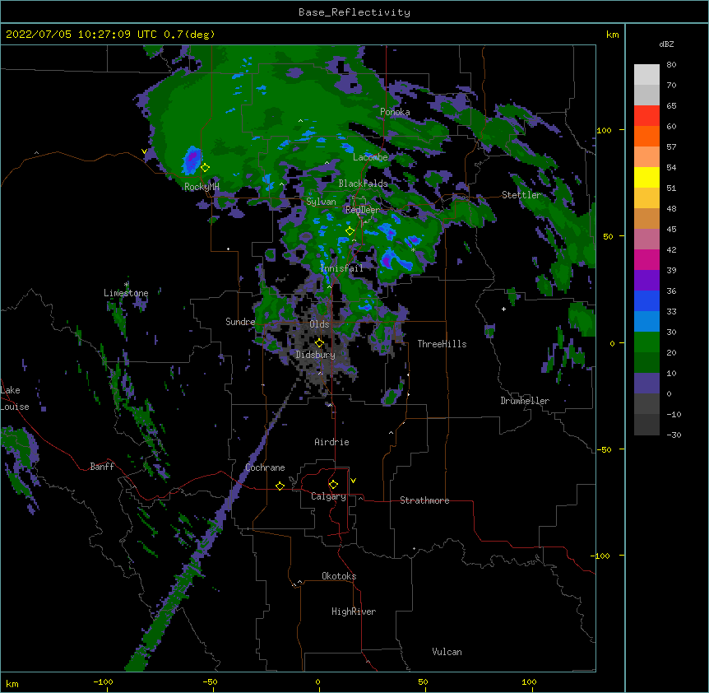Image resolution: width=709 pixels, height=693 pixels.
Task: Click the yellow diamond marker south of RedDeer
Action: point(350,230)
